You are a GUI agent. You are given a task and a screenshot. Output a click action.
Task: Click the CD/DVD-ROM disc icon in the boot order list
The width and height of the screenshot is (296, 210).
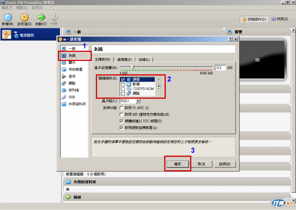(129, 89)
